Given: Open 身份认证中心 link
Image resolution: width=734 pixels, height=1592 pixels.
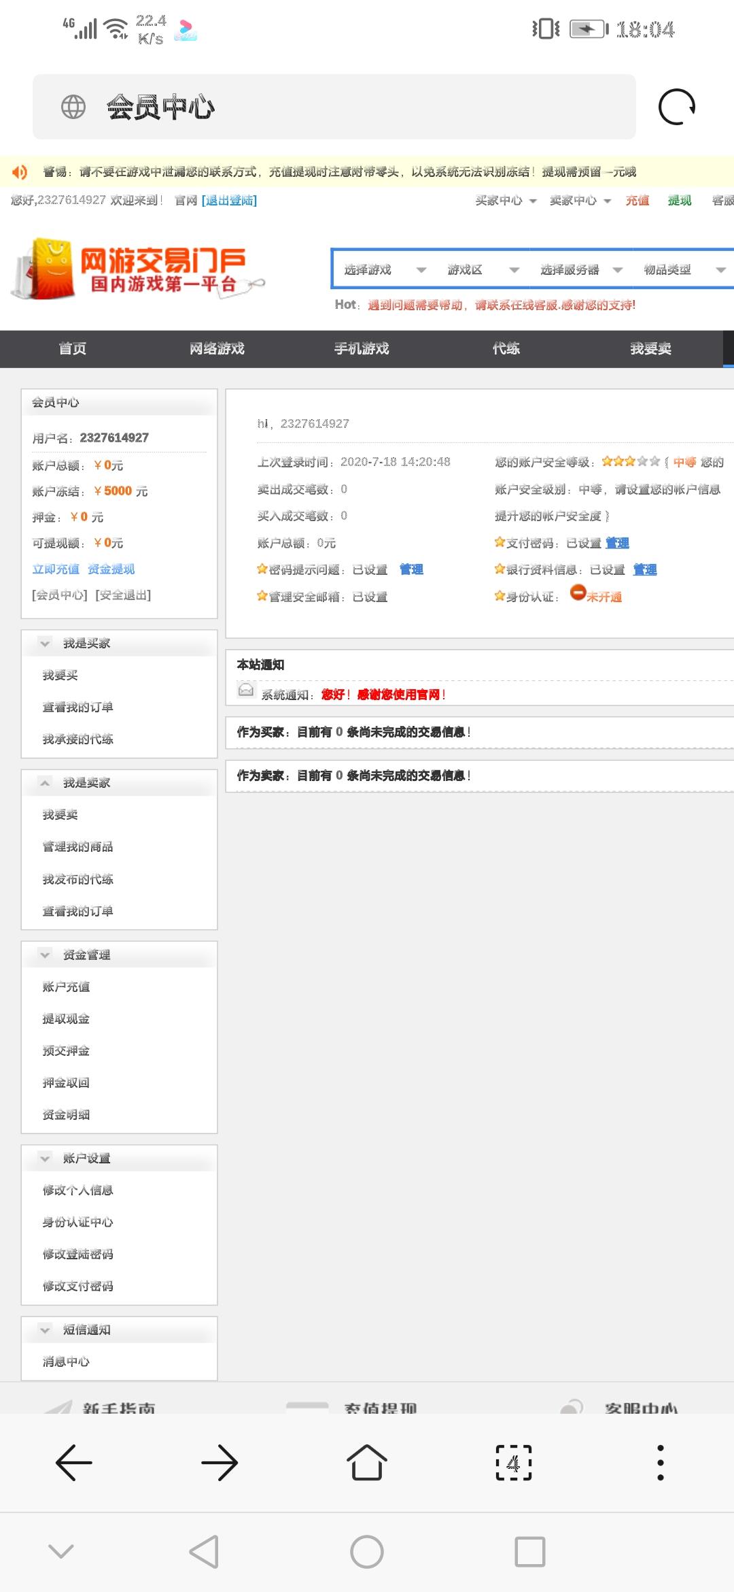Looking at the screenshot, I should pyautogui.click(x=77, y=1222).
